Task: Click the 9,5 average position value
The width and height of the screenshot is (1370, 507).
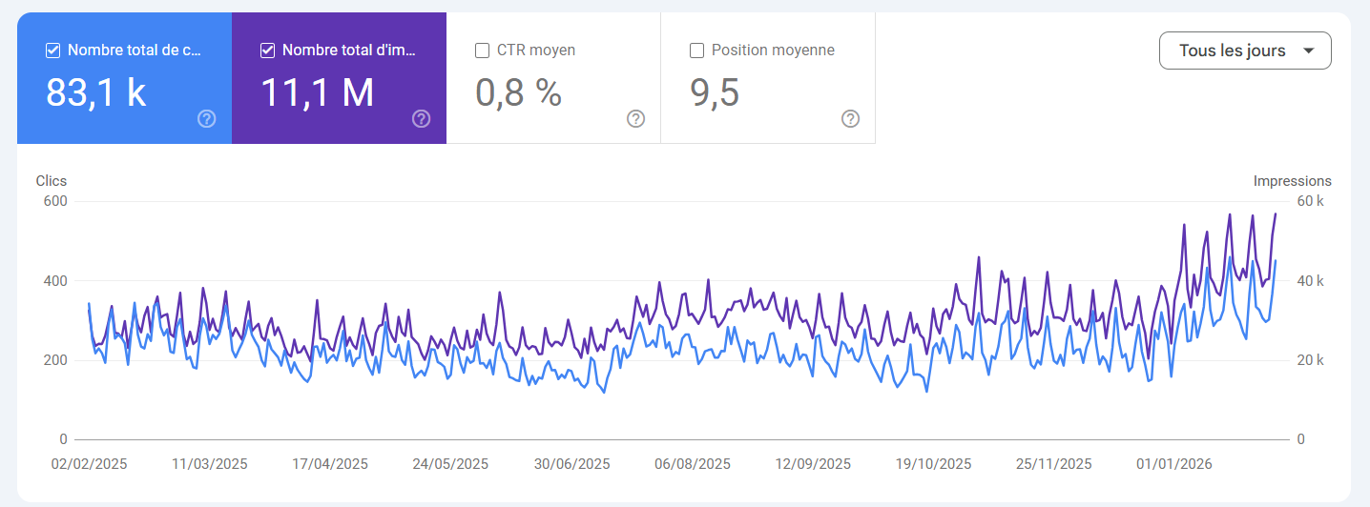Action: (x=715, y=92)
